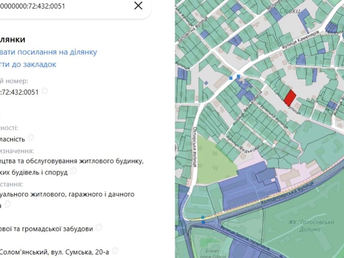Copy land use text after 'гаражного і дачного'
344x258 pixels.
pos(8,204)
